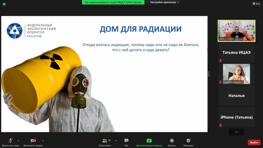Image resolution: width=263 pixels, height=148 pixels.
Task: Click the green screen-viewing notification banner
Action: point(113,2)
